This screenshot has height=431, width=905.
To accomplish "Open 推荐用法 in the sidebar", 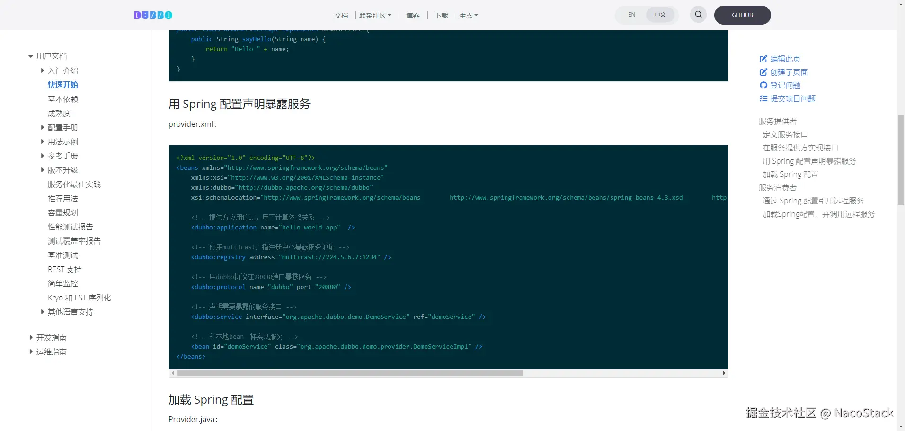I will click(x=63, y=198).
